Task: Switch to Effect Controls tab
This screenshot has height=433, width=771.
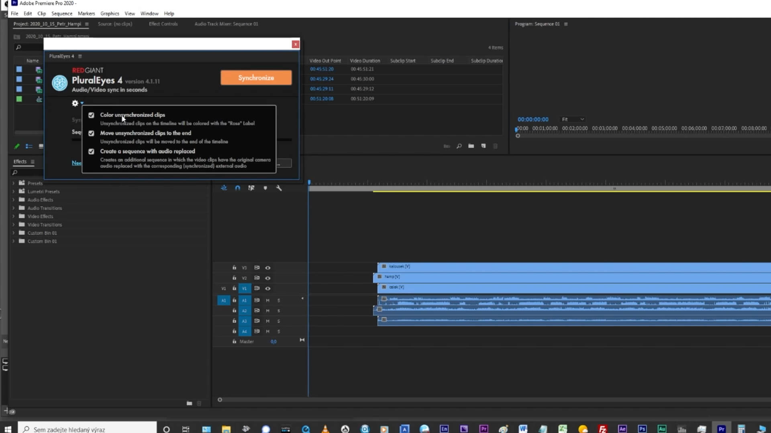Action: point(163,24)
